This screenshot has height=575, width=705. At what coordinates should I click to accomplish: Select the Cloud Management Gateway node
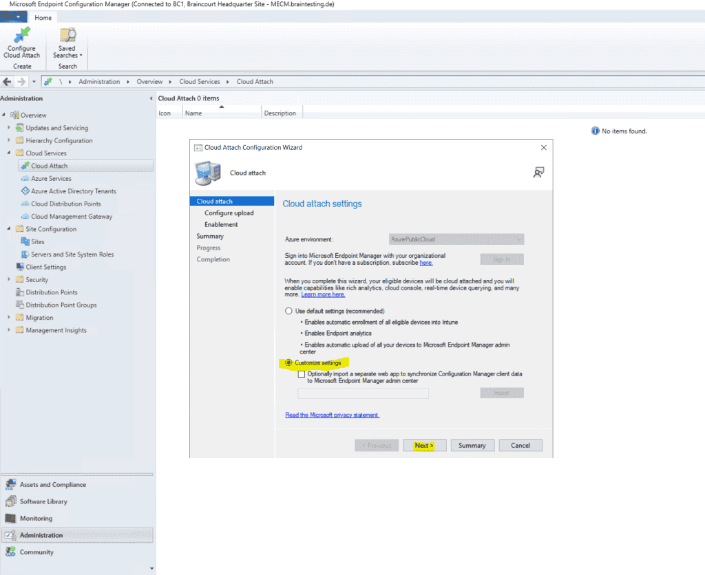click(x=71, y=216)
